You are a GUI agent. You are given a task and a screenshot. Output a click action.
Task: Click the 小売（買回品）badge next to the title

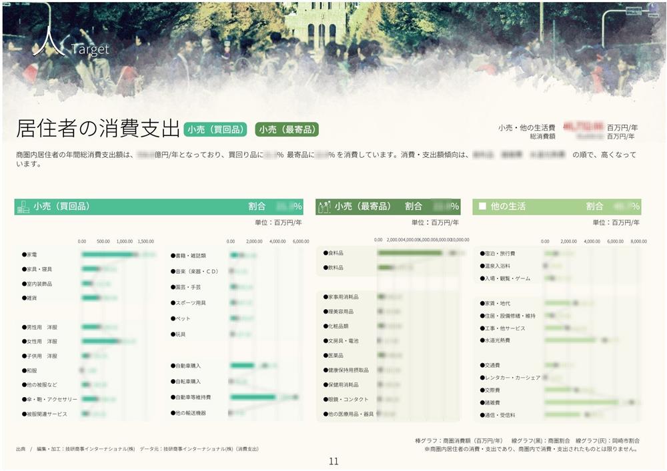[215, 129]
